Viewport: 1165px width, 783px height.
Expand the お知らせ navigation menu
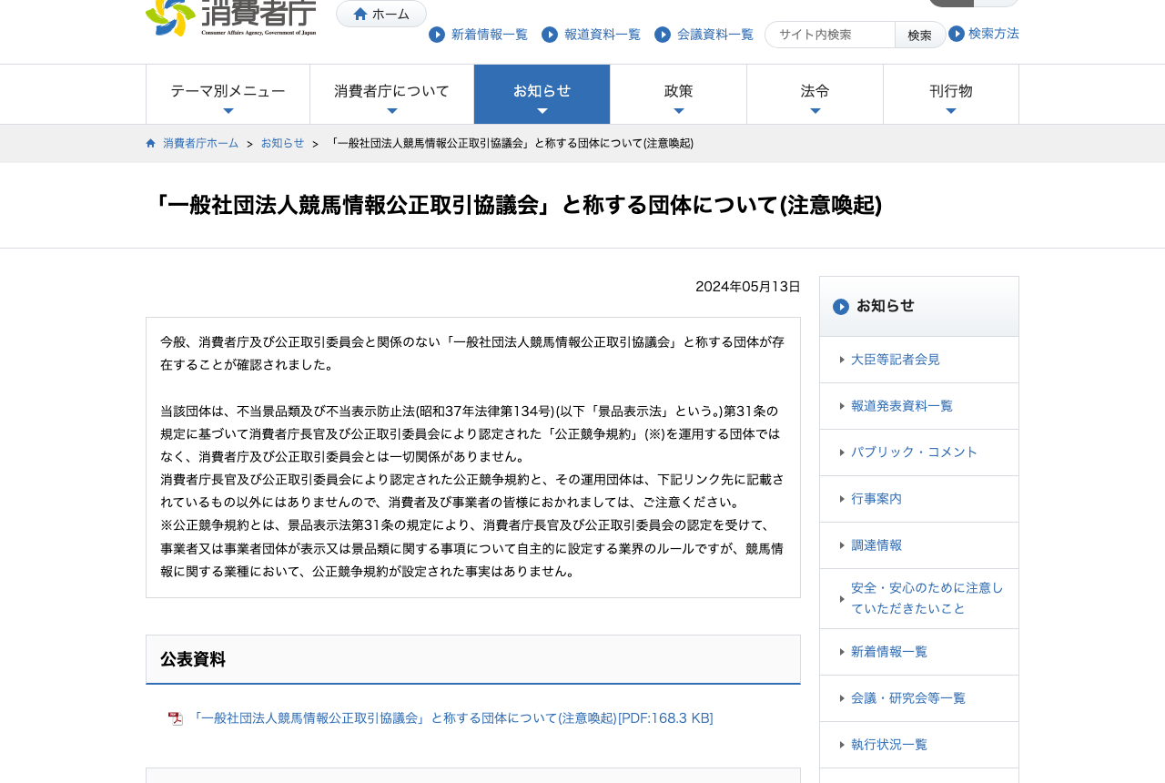pyautogui.click(x=542, y=94)
